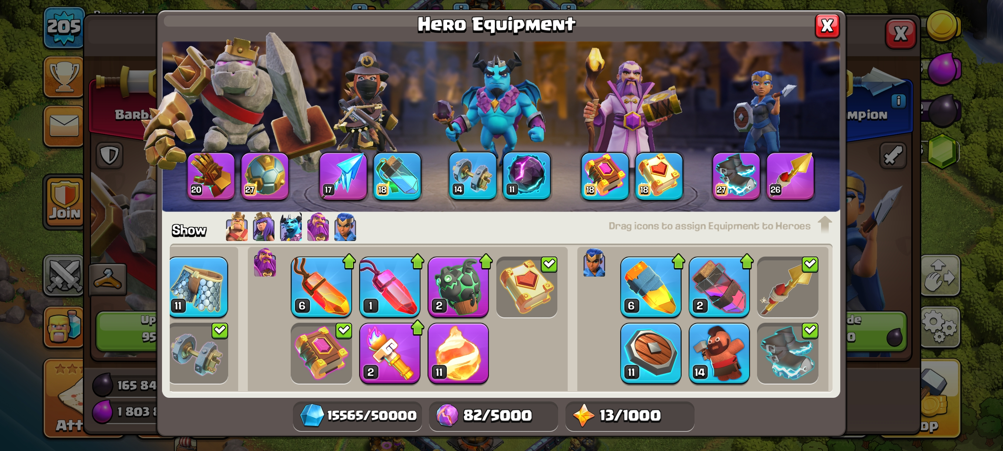
Task: Tap the level 11 Royal Gem shield
Action: tap(650, 353)
